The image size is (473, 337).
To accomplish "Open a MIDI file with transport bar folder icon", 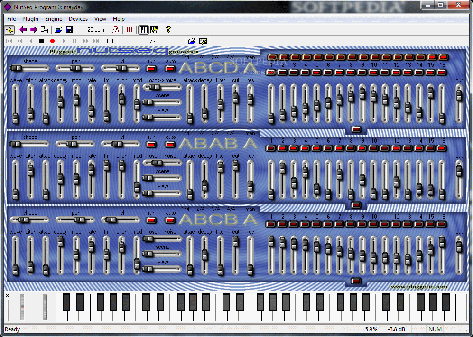I will tap(192, 41).
